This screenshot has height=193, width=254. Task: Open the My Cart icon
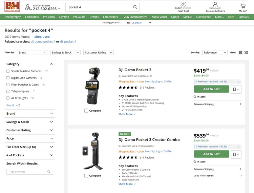243,6
